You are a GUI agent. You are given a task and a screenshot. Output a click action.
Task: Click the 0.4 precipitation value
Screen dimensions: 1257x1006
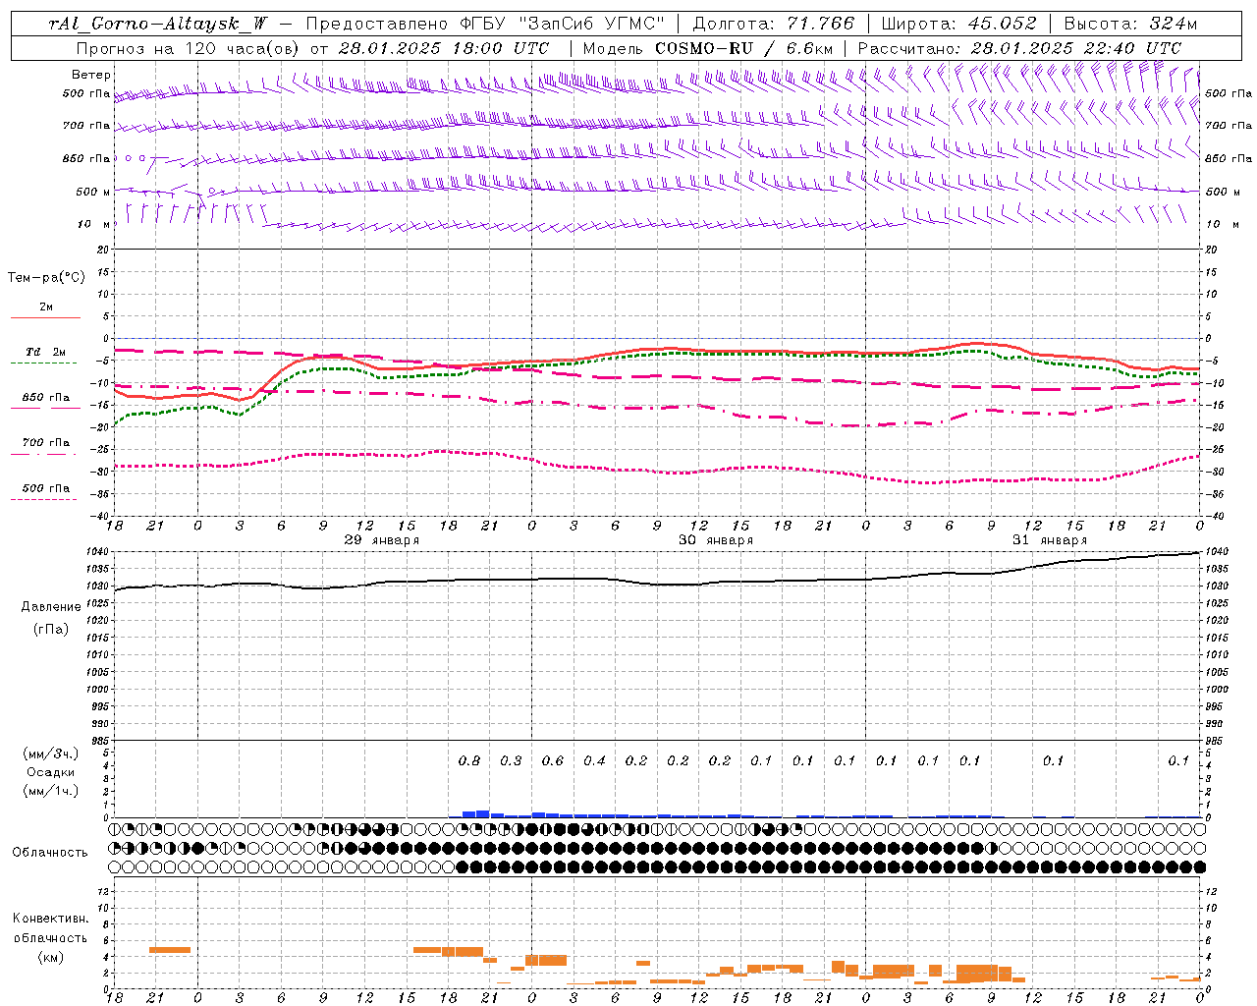(x=594, y=760)
